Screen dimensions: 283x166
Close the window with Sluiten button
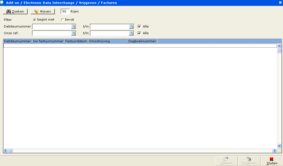click(272, 161)
